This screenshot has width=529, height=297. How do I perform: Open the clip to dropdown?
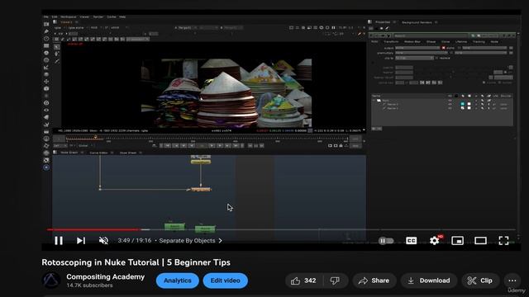click(x=414, y=58)
